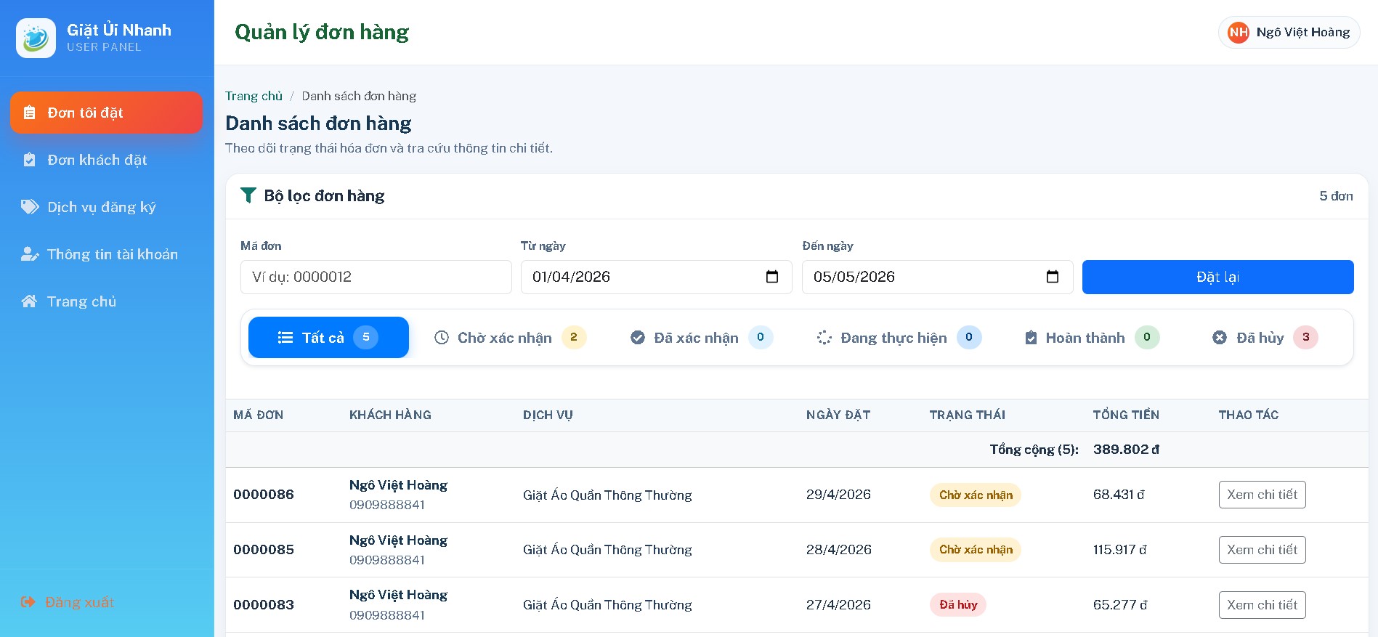View details of order 0000085

(x=1262, y=550)
